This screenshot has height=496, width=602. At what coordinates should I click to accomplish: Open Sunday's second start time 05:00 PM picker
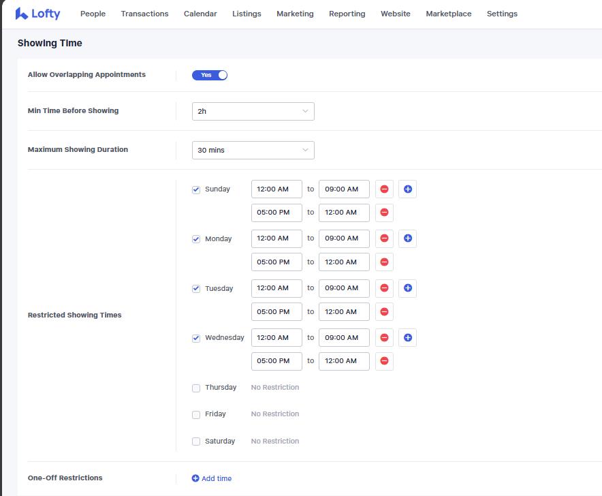tap(276, 213)
